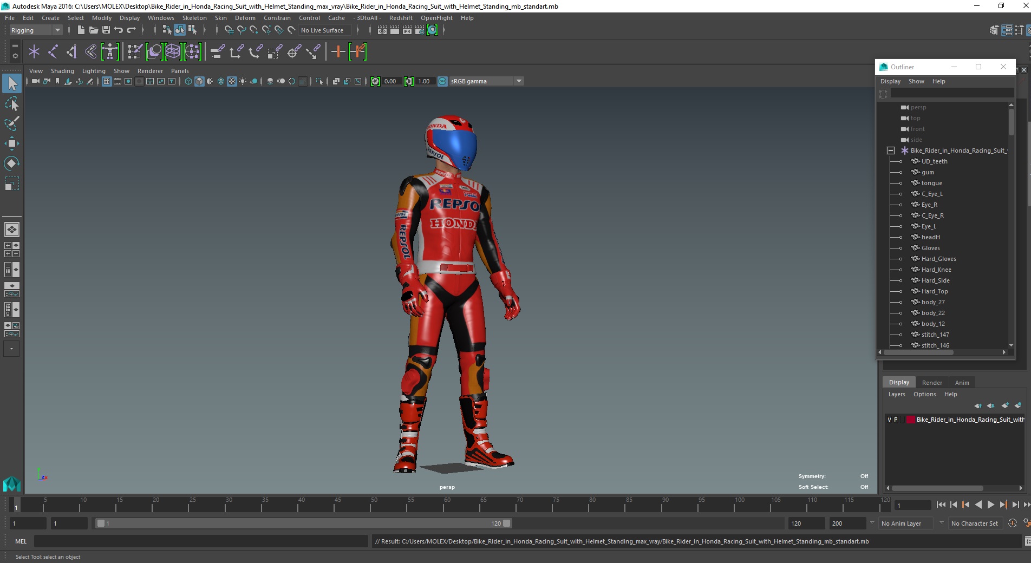Click the Open Scene folder icon
1031x563 pixels.
(93, 30)
